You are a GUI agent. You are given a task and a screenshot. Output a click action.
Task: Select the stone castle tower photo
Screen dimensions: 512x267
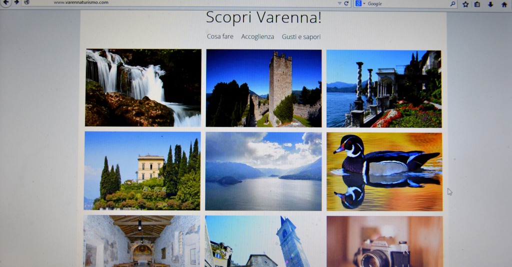tap(263, 88)
